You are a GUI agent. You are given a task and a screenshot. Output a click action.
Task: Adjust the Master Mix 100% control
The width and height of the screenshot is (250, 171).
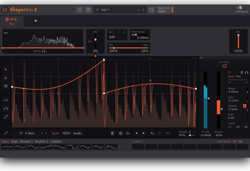[165, 10]
